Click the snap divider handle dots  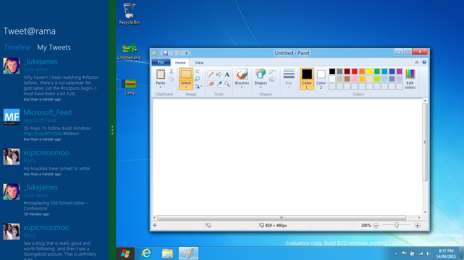(112, 130)
